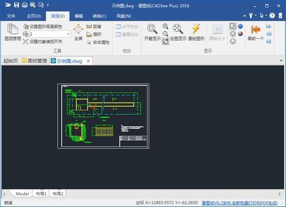
Task: Select the 布局2 layout tab
Action: coord(58,194)
